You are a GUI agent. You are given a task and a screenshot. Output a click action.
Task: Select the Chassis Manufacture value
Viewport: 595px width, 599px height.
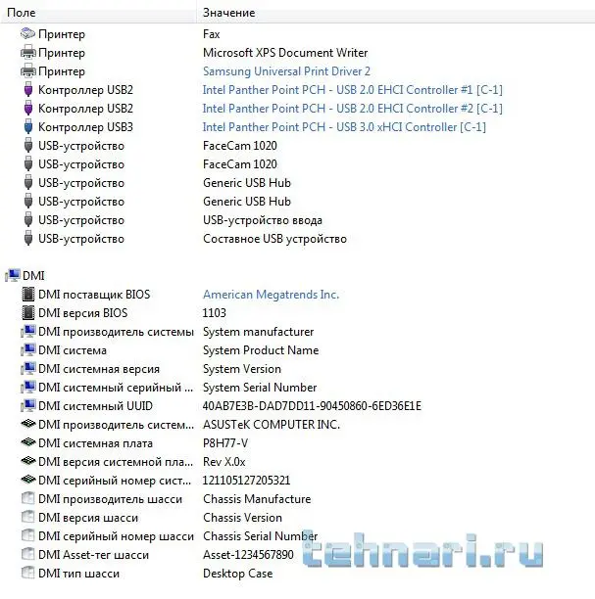click(257, 499)
